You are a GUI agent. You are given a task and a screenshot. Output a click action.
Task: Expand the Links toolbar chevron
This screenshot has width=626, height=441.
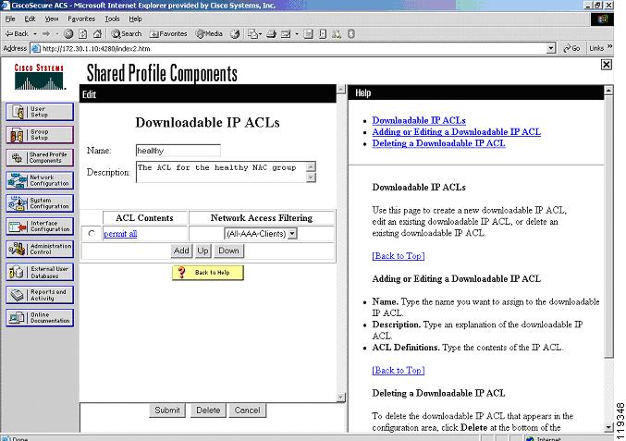tap(610, 47)
